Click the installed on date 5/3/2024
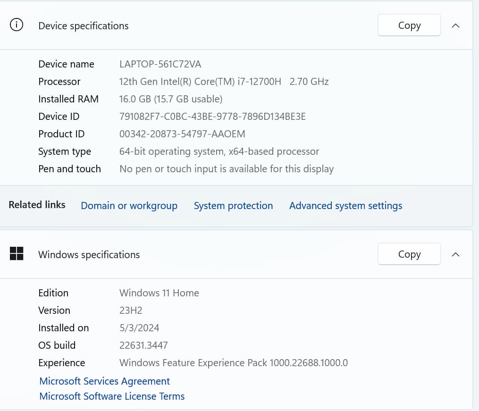Viewport: 479px width, 411px height. tap(139, 328)
